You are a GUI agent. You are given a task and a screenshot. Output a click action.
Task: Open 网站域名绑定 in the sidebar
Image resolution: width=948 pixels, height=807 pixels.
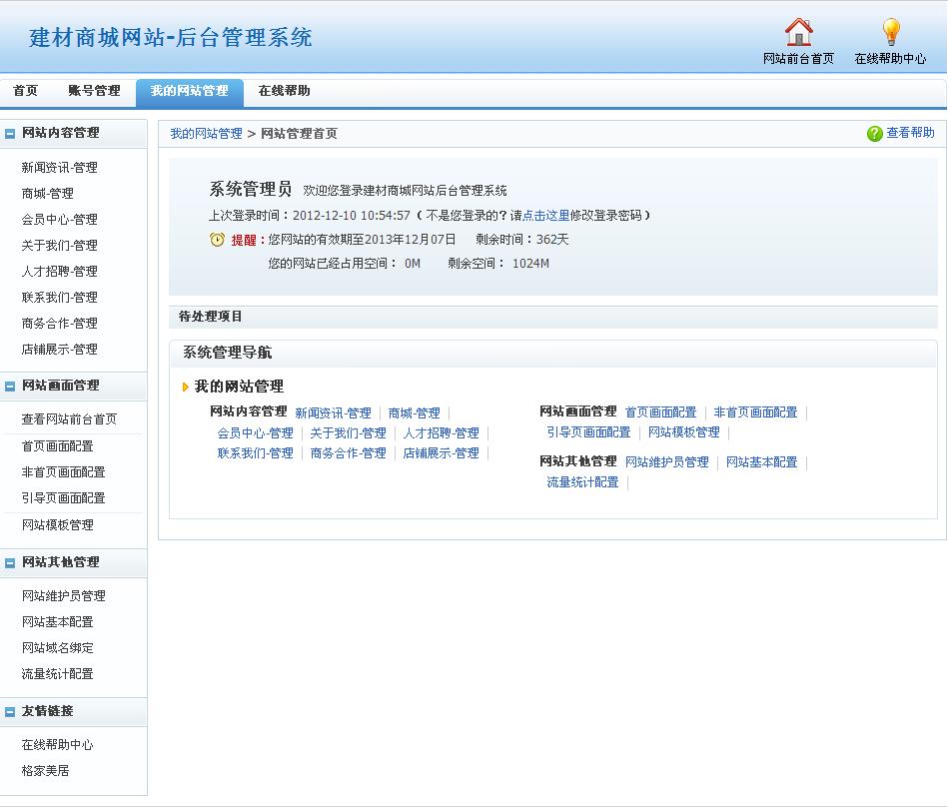click(x=57, y=648)
